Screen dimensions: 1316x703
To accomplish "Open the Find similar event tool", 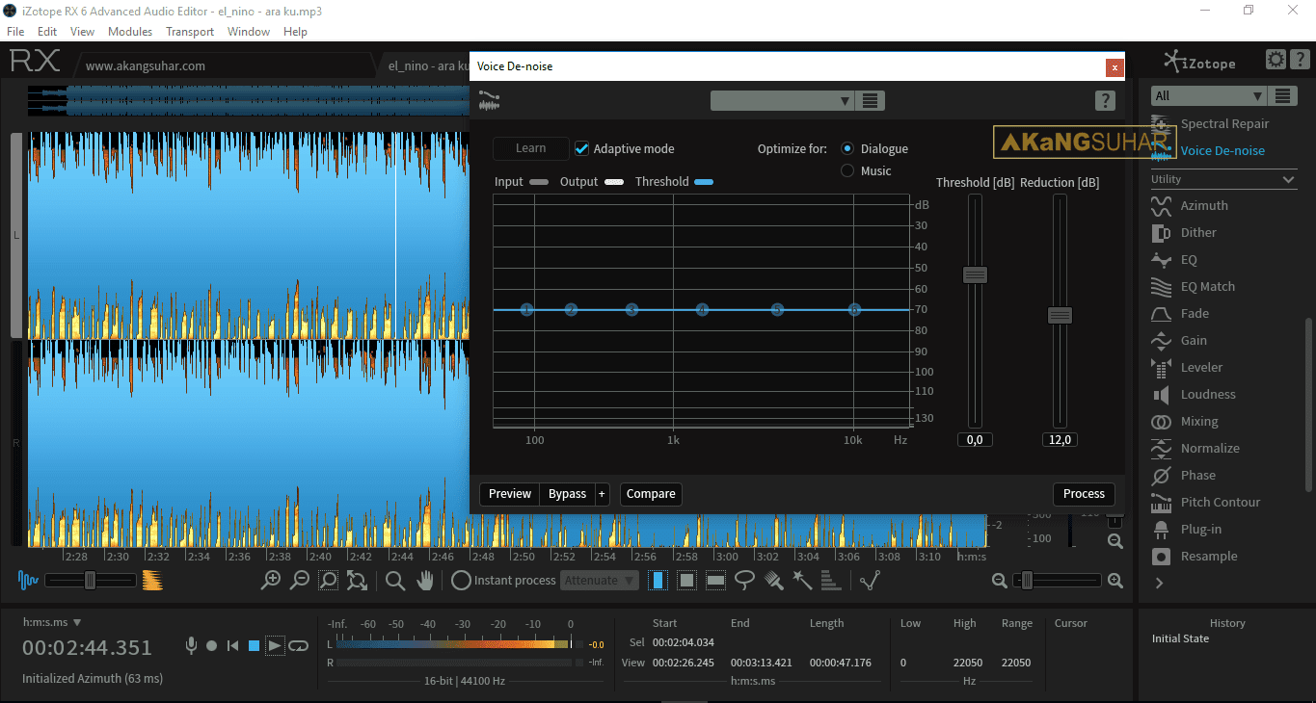I will 871,580.
